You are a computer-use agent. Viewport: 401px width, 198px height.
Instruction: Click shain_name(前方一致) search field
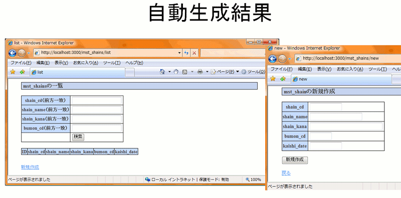[x=97, y=109]
